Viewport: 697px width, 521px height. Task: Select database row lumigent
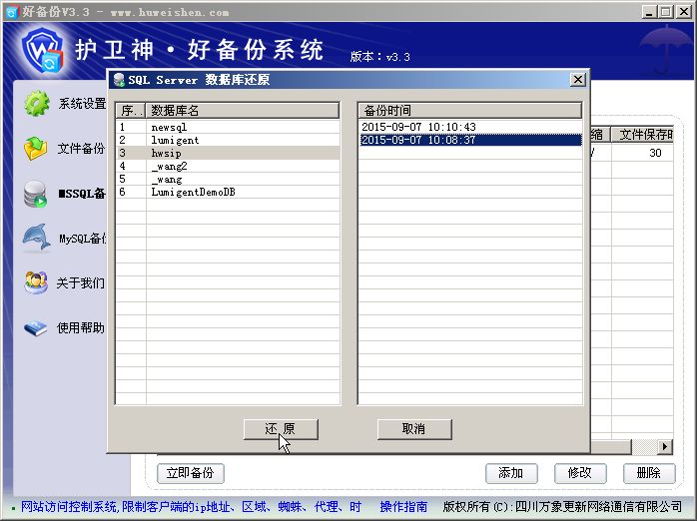(228, 140)
